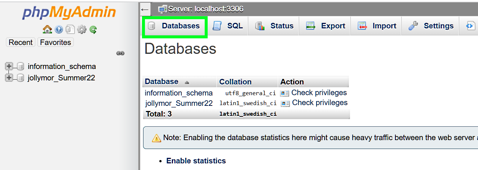This screenshot has width=478, height=170.
Task: Expand the information_schema tree node
Action: (9, 66)
